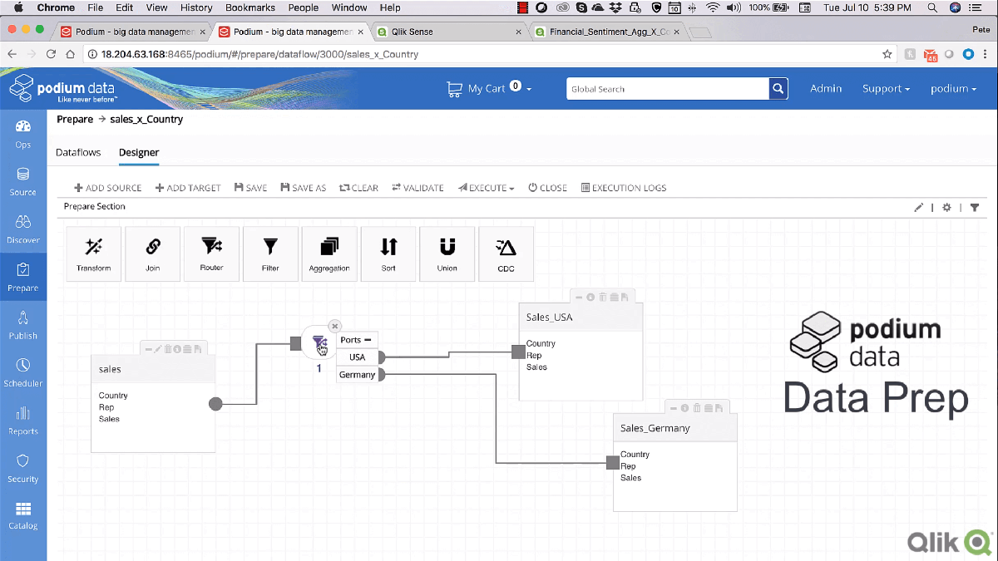
Task: Open the Prepare sidebar section
Action: [23, 277]
